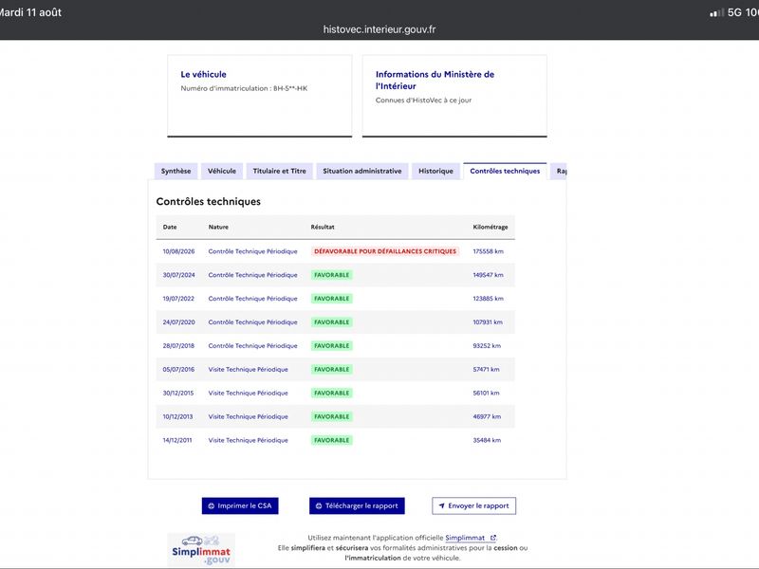
Task: Click the Kilométrage column header
Action: 491,227
